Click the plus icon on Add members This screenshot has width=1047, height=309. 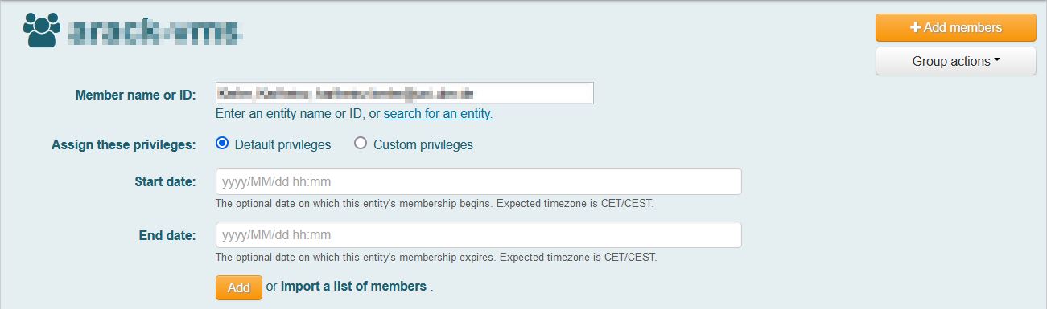[x=915, y=27]
